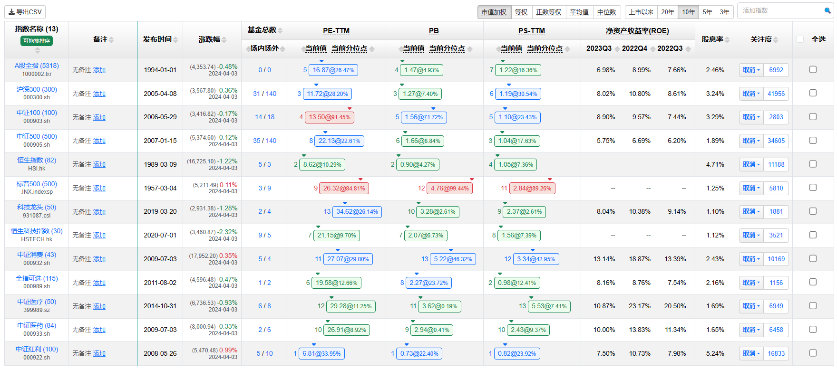Click 可拖拽排序 green badge
The image size is (837, 369).
point(37,41)
